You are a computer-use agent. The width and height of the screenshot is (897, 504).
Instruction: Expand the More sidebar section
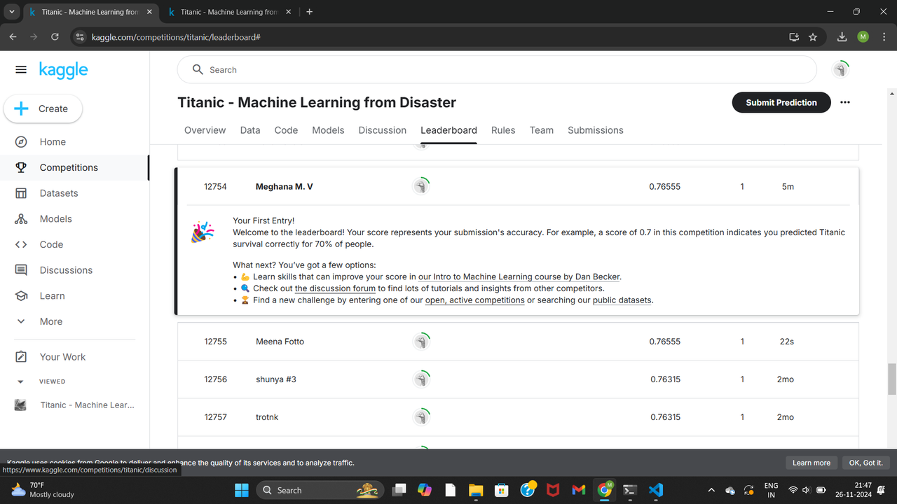tap(51, 321)
